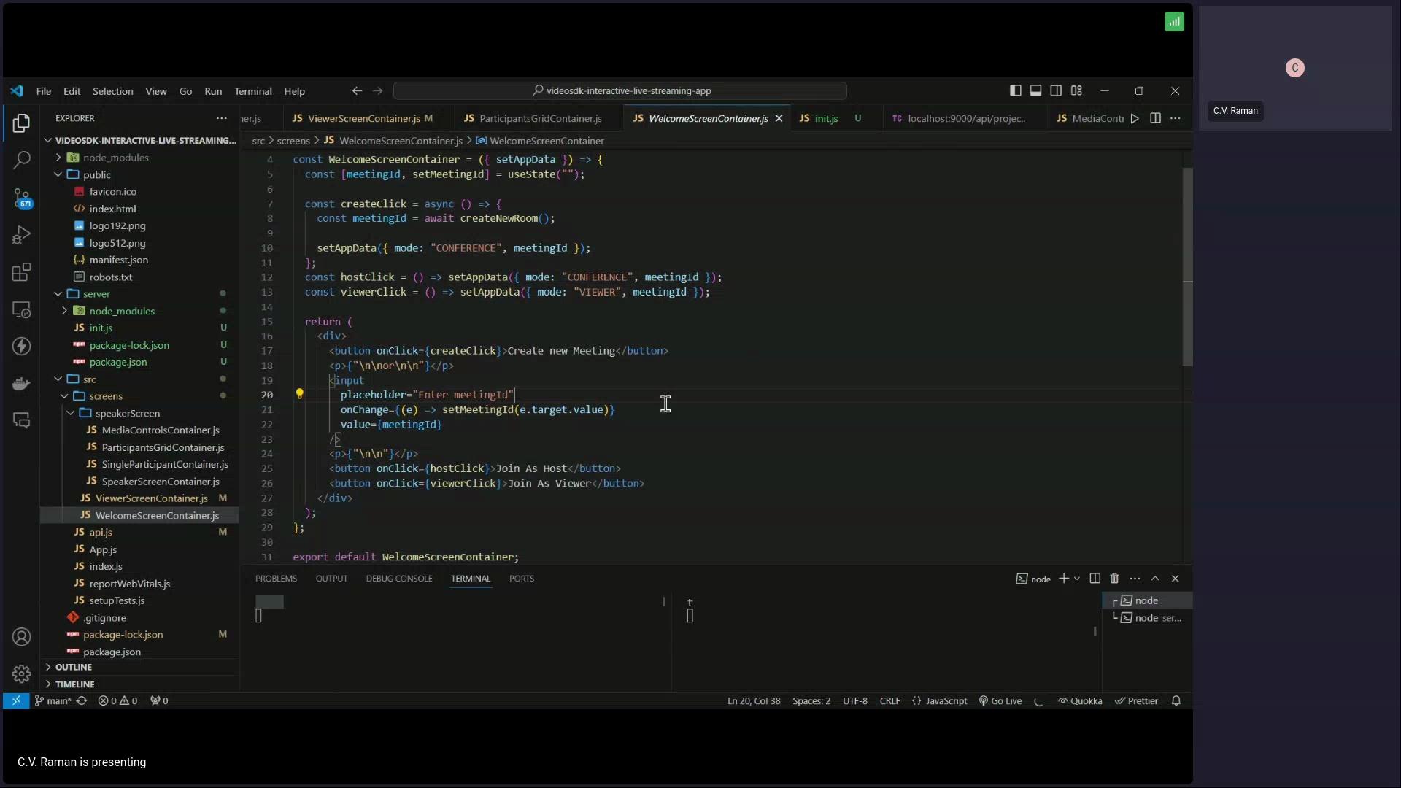Customize layout icon in title bar
The width and height of the screenshot is (1401, 788).
(x=1076, y=90)
